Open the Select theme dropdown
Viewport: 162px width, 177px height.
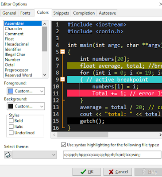pos(35,155)
